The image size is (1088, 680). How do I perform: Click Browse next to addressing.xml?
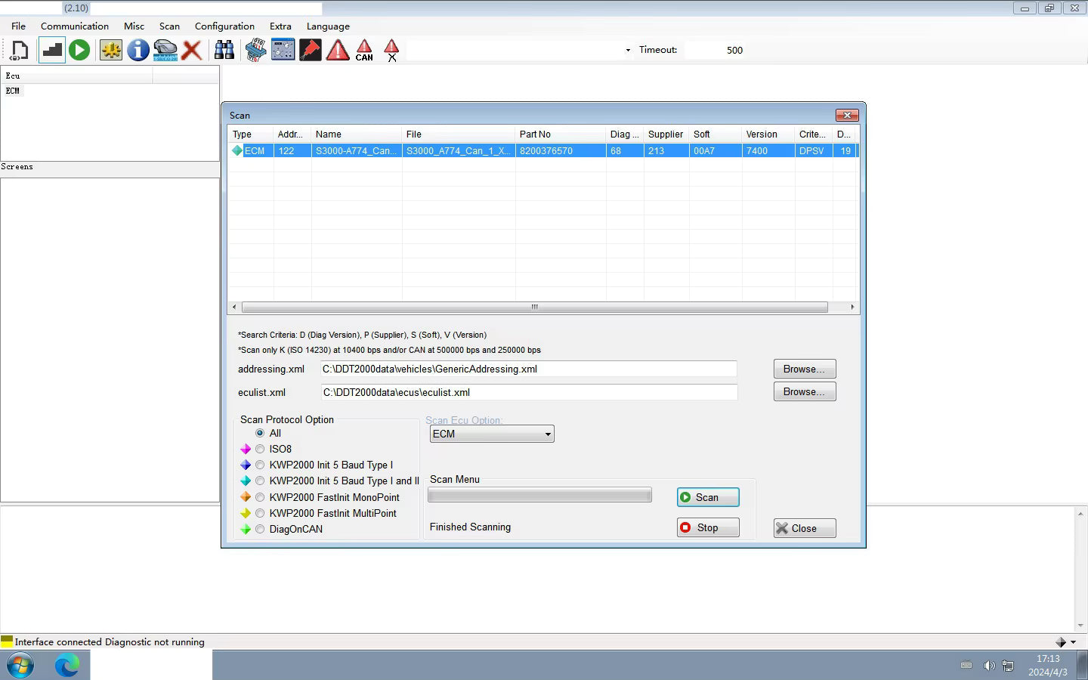(x=805, y=369)
